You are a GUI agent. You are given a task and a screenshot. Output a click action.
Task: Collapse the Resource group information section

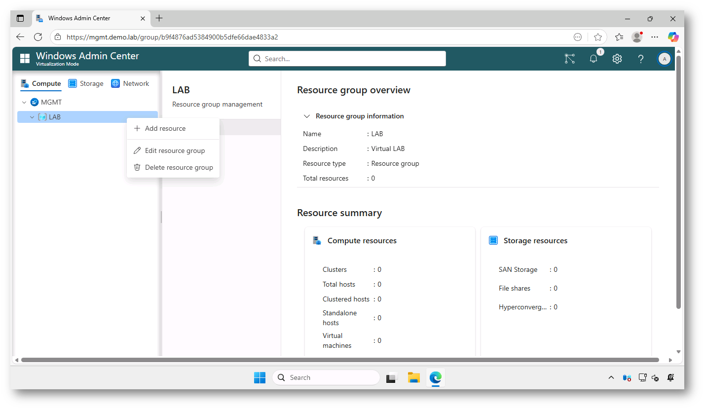click(307, 116)
